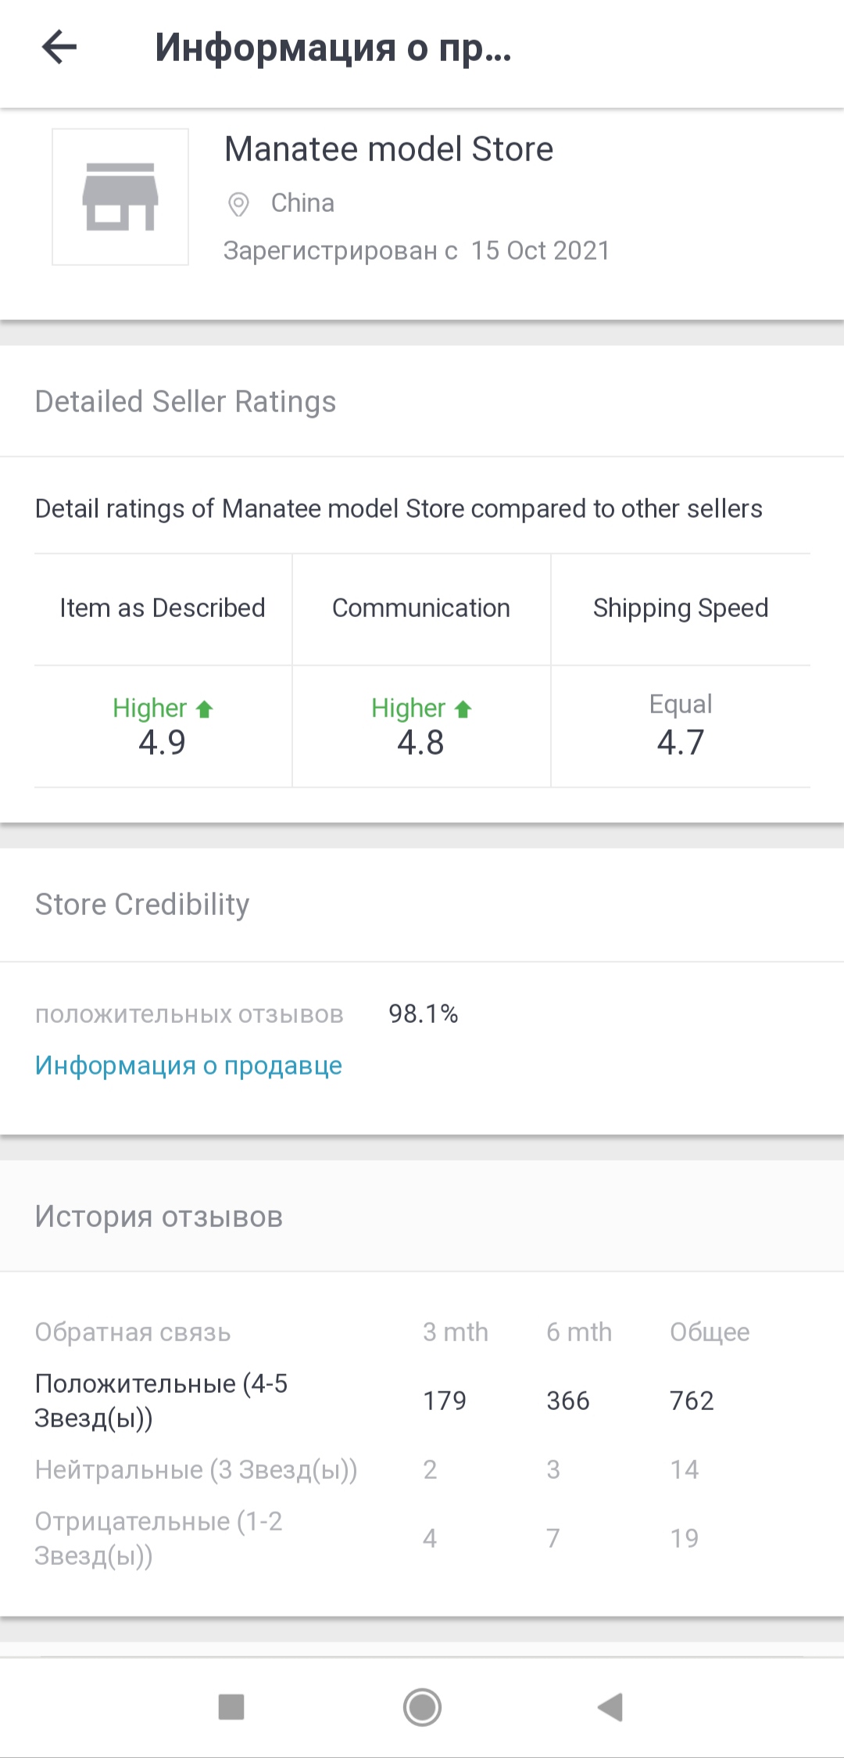
Task: Tap green arrow under Communication
Action: [x=463, y=709]
